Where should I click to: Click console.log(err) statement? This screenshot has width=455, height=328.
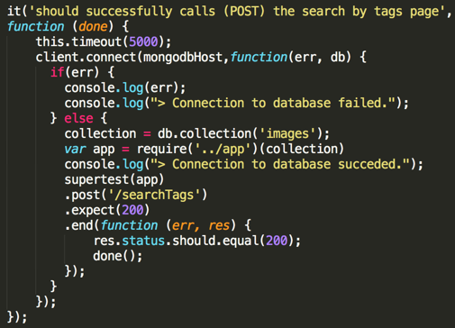125,87
